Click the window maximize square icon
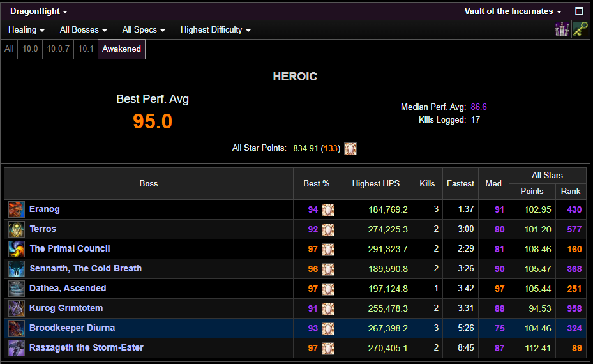 pyautogui.click(x=579, y=11)
